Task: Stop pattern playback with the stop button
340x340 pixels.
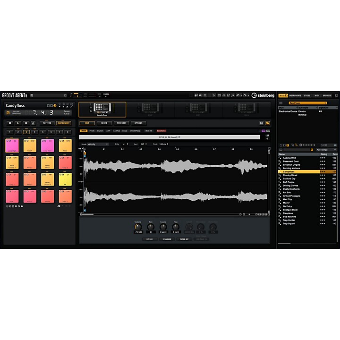Action: [x=10, y=123]
